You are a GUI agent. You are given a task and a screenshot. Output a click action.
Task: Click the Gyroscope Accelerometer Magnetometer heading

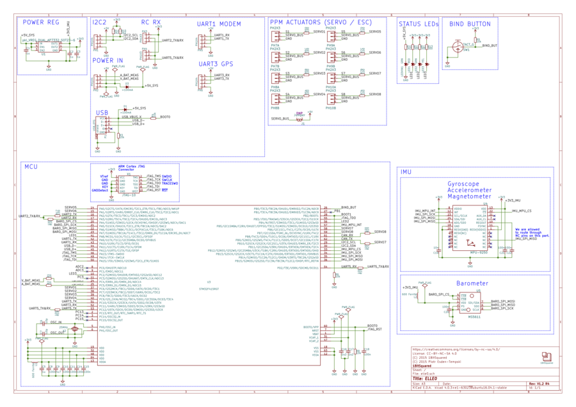point(469,190)
